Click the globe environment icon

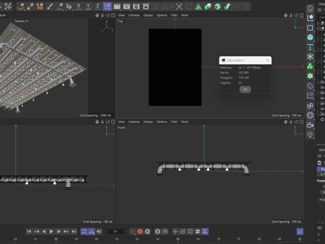point(310,115)
